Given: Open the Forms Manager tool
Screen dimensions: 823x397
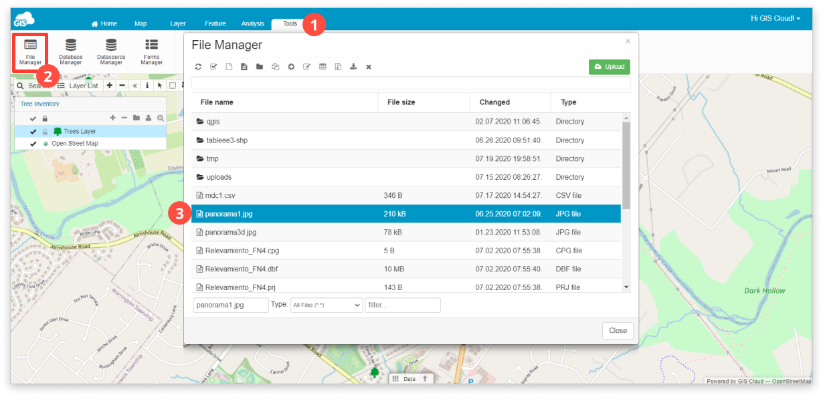Looking at the screenshot, I should [151, 51].
